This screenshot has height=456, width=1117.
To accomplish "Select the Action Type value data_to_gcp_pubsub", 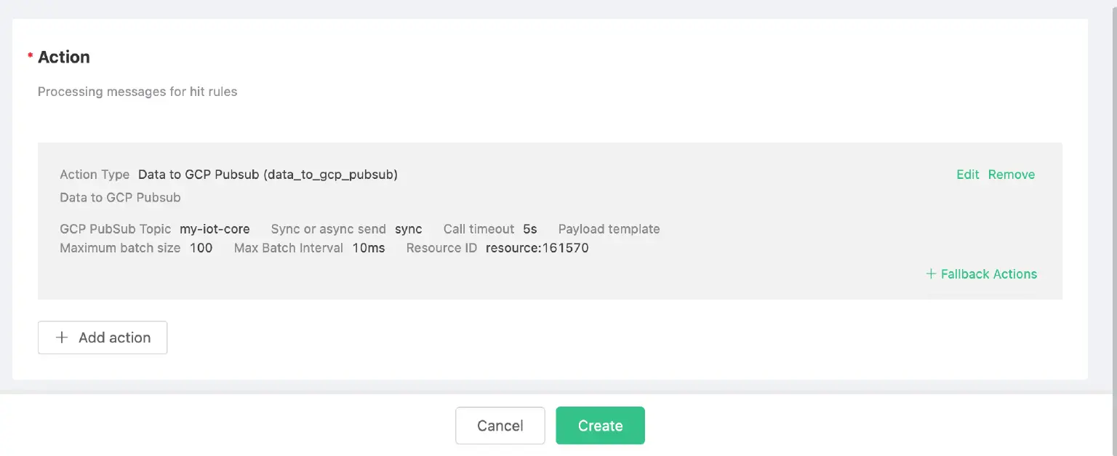I will (x=267, y=175).
